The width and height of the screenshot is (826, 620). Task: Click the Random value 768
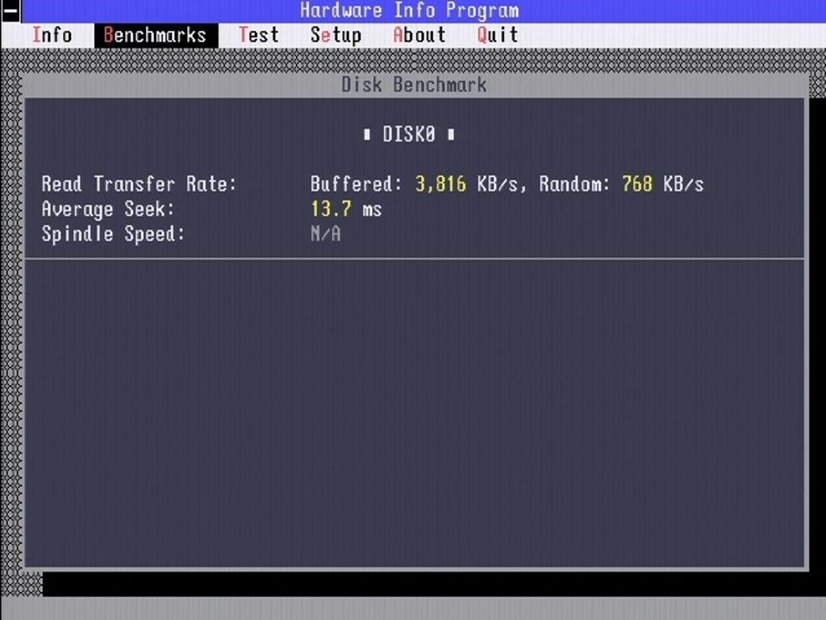pos(637,184)
